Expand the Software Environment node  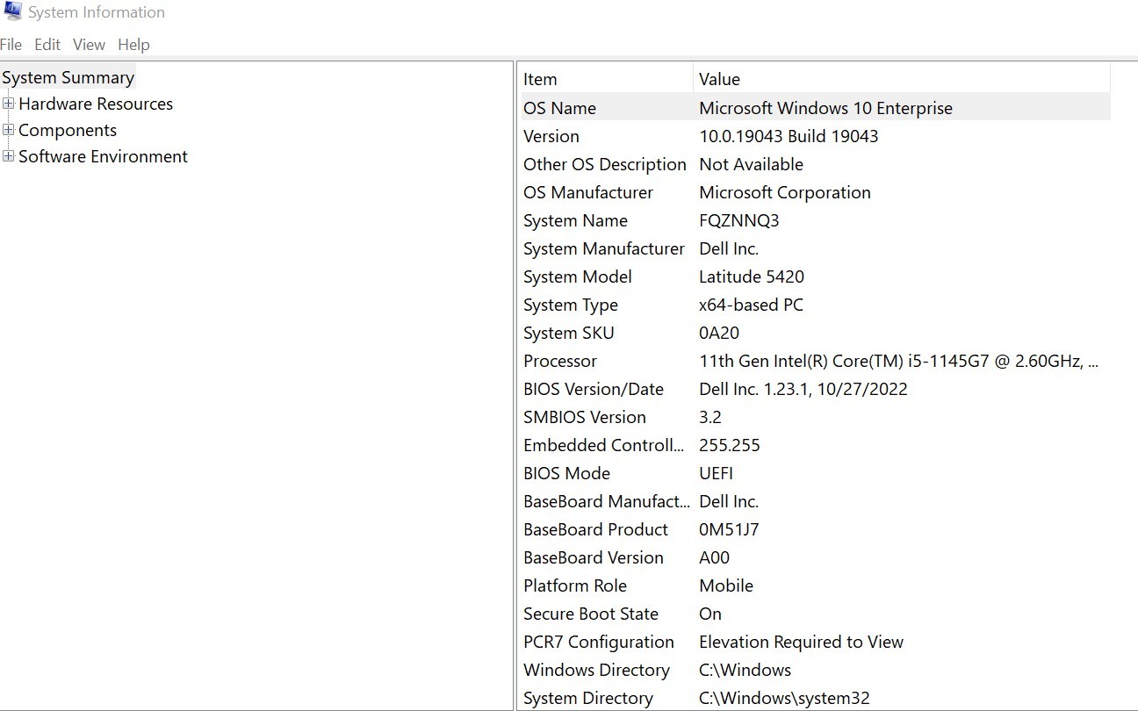[x=9, y=156]
